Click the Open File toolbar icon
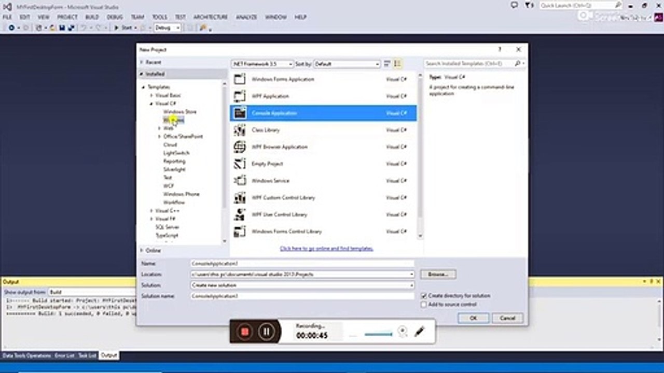The width and height of the screenshot is (664, 373). coord(53,27)
